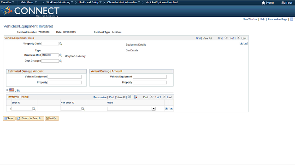Remove the Involved People row
Viewport: 295px width, 165px height.
click(x=171, y=109)
